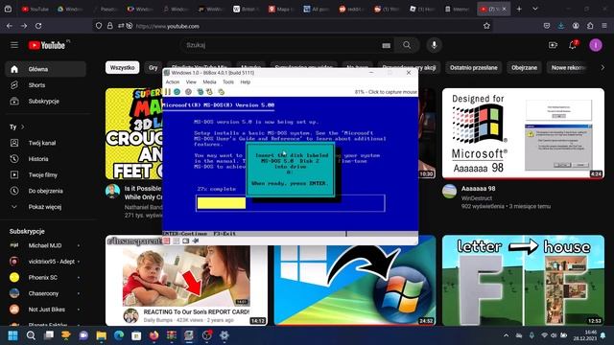Open the 'letter → house' video thumbnail
614x345 pixels.
pyautogui.click(x=523, y=280)
